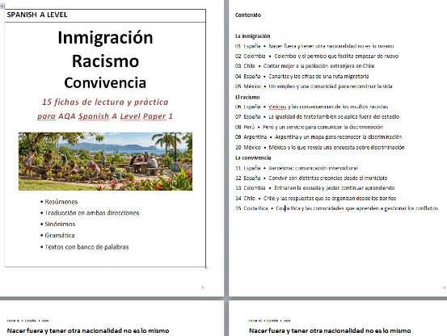The height and width of the screenshot is (336, 447).
Task: Click the section heading 'La inmigración'
Action: click(x=252, y=36)
